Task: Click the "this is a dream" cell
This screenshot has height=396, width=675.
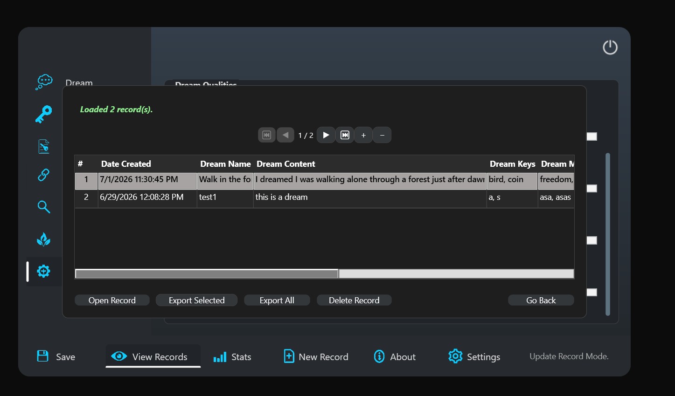Action: click(x=370, y=198)
